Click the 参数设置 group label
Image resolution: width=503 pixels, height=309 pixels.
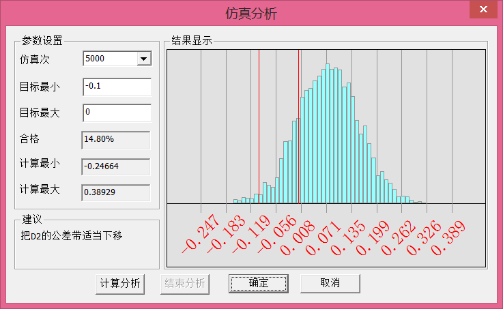pos(42,40)
